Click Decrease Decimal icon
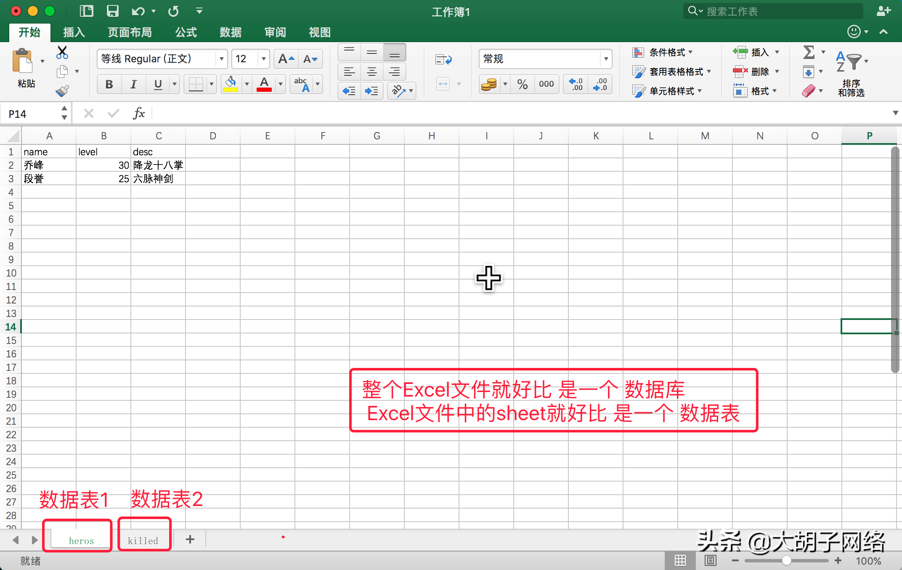 click(600, 84)
